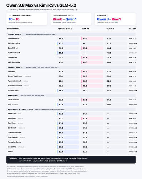Click the Sources line in the footer
Screen dimensions: 142x179
pos(27,176)
